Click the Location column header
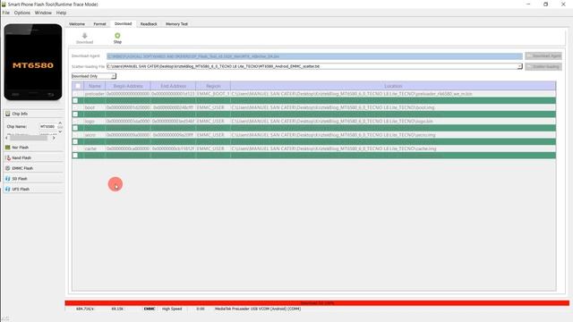This screenshot has width=573, height=322. pyautogui.click(x=393, y=86)
